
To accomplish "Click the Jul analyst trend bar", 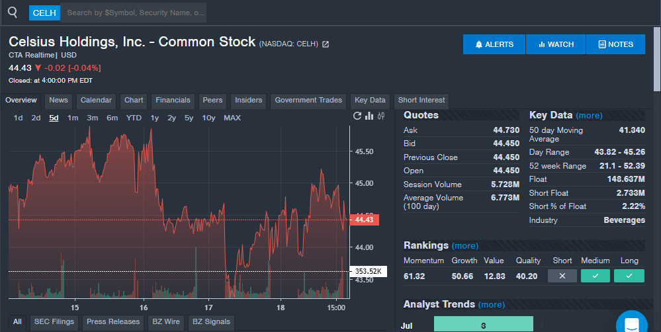I will (484, 325).
